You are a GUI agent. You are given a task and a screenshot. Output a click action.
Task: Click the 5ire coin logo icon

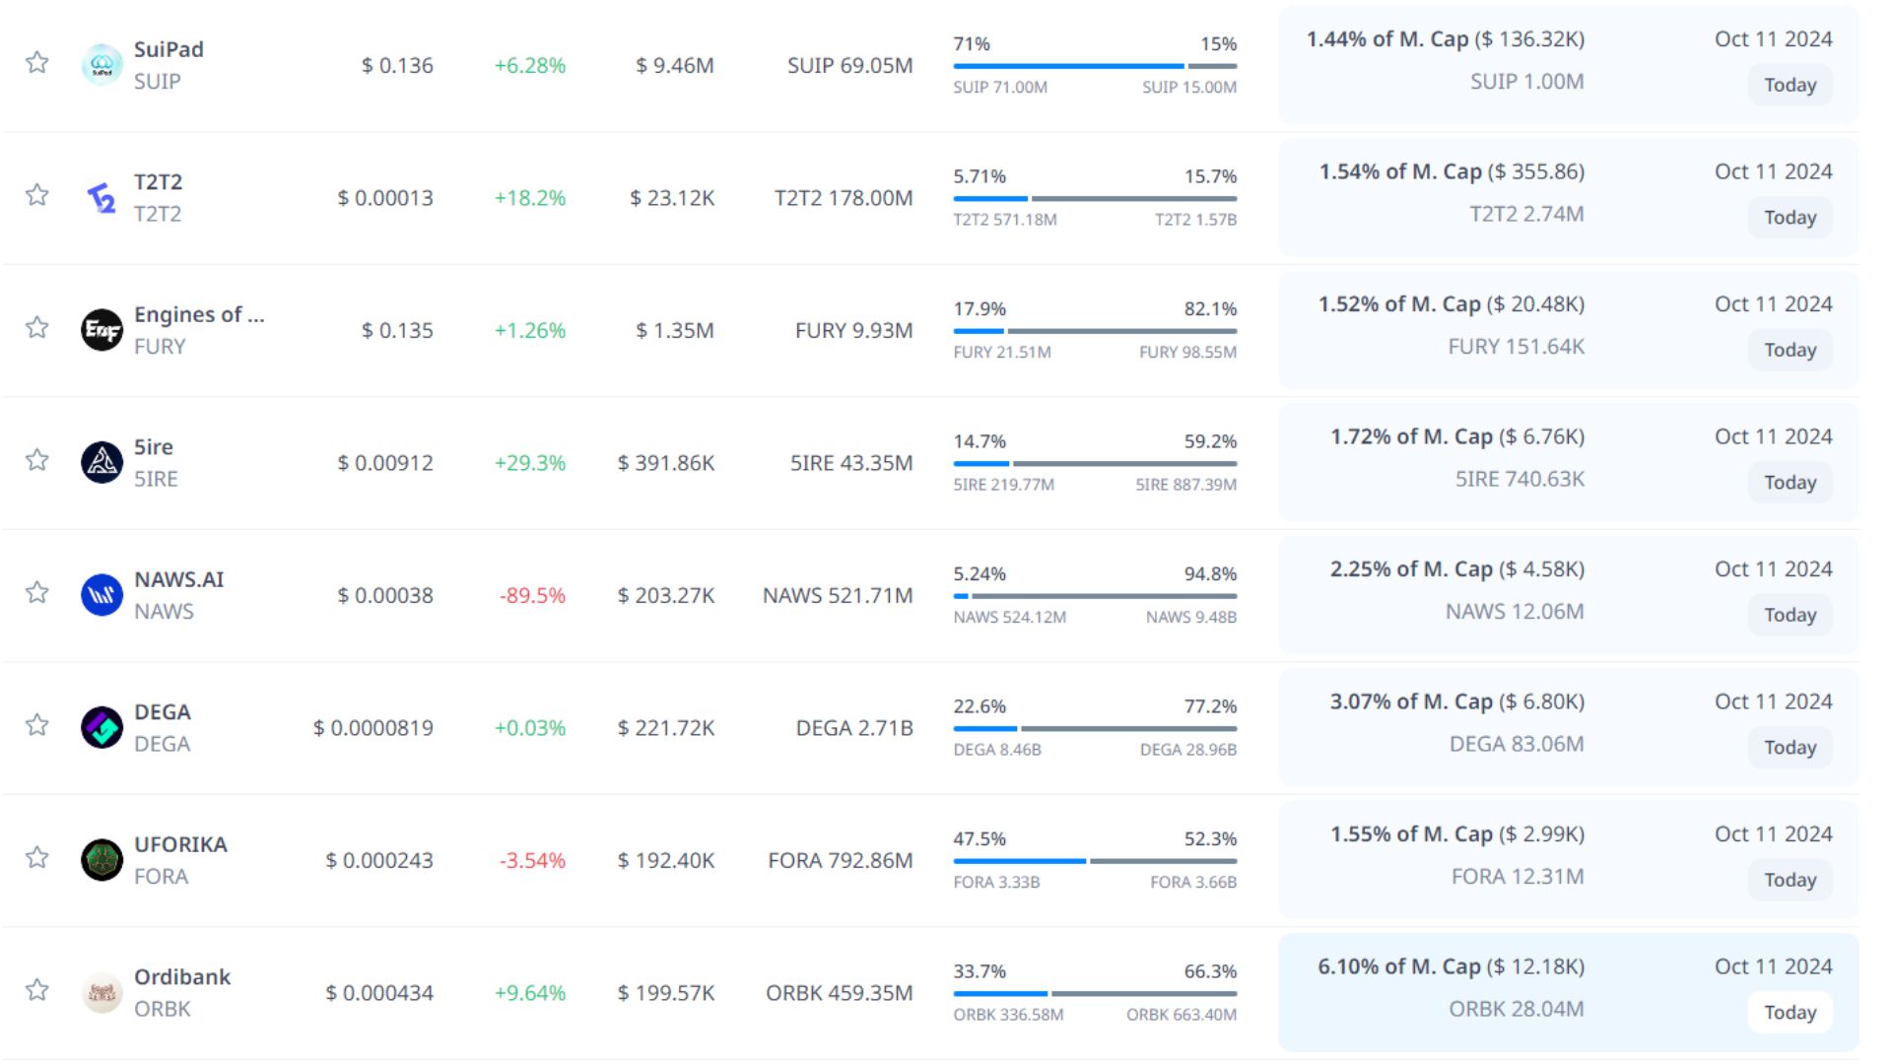click(101, 463)
